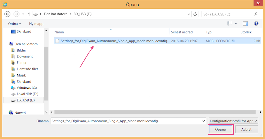Screen dimensions: 265x139
Task: Open the 'Konfigurationsprofil för App' file type dropdown
Action: (234, 121)
